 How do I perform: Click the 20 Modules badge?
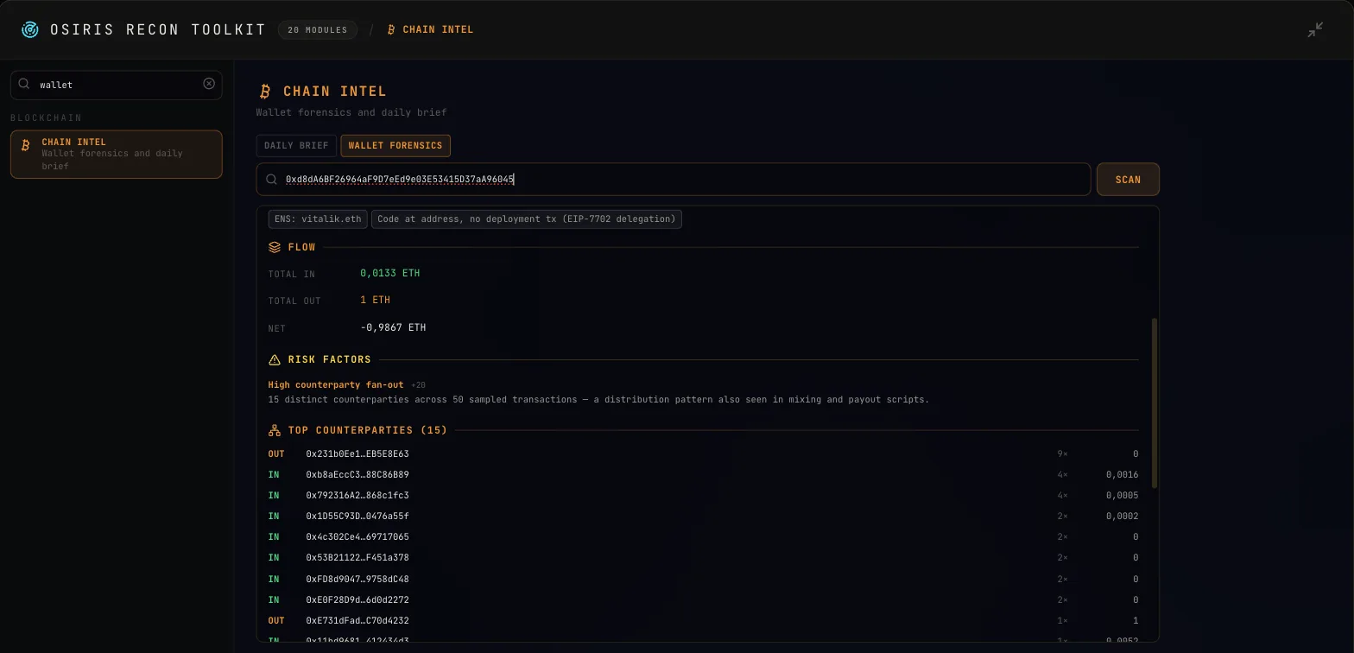[318, 30]
